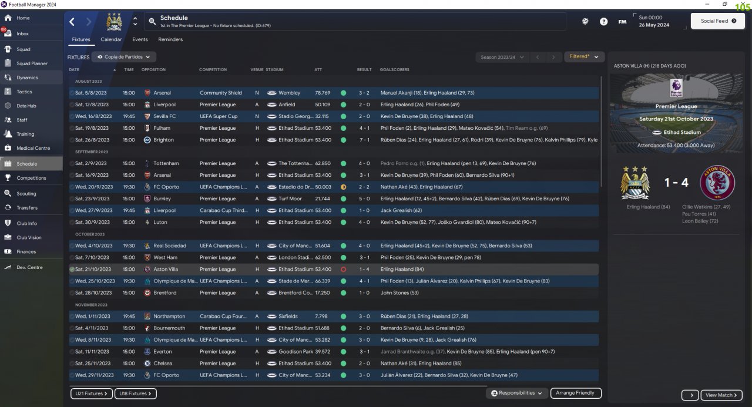Open the Home sidebar icon
This screenshot has height=407, width=752.
[8, 18]
